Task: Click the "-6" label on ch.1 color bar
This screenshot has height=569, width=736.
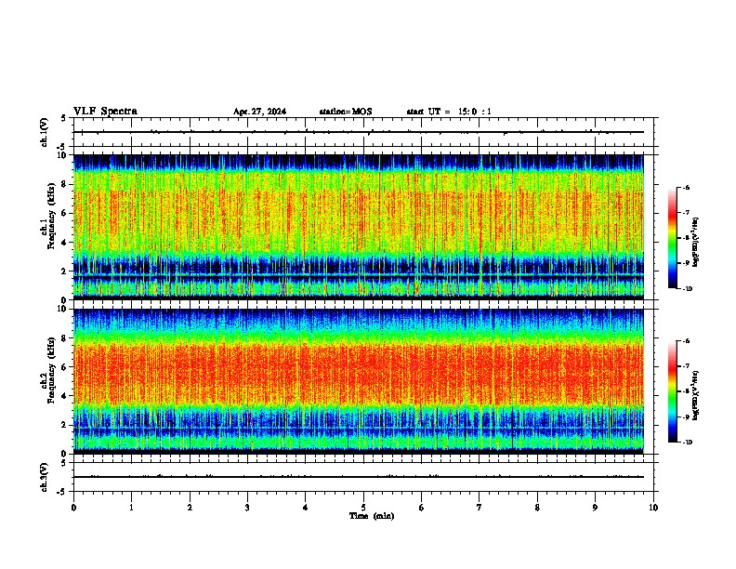Action: [x=686, y=188]
